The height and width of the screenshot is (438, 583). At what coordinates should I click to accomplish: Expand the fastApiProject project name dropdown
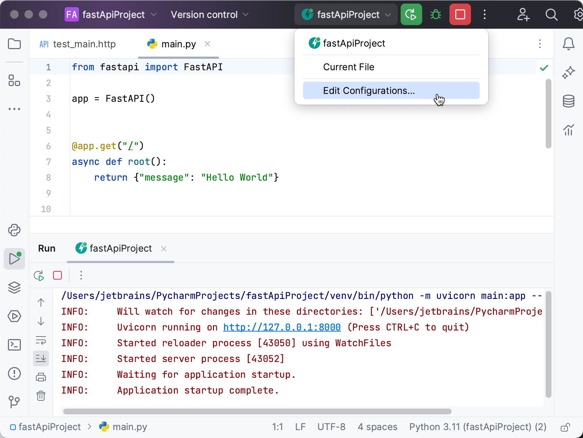click(x=111, y=15)
